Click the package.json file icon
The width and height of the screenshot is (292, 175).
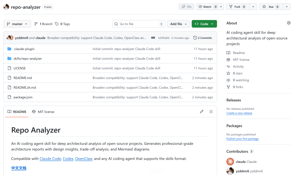[9, 97]
